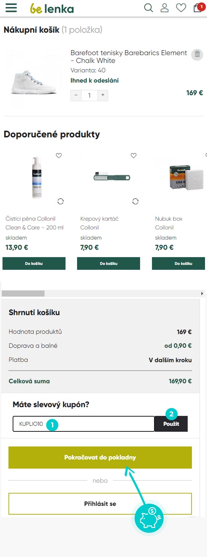
Task: Open the wishlist heart in header
Action: click(181, 8)
